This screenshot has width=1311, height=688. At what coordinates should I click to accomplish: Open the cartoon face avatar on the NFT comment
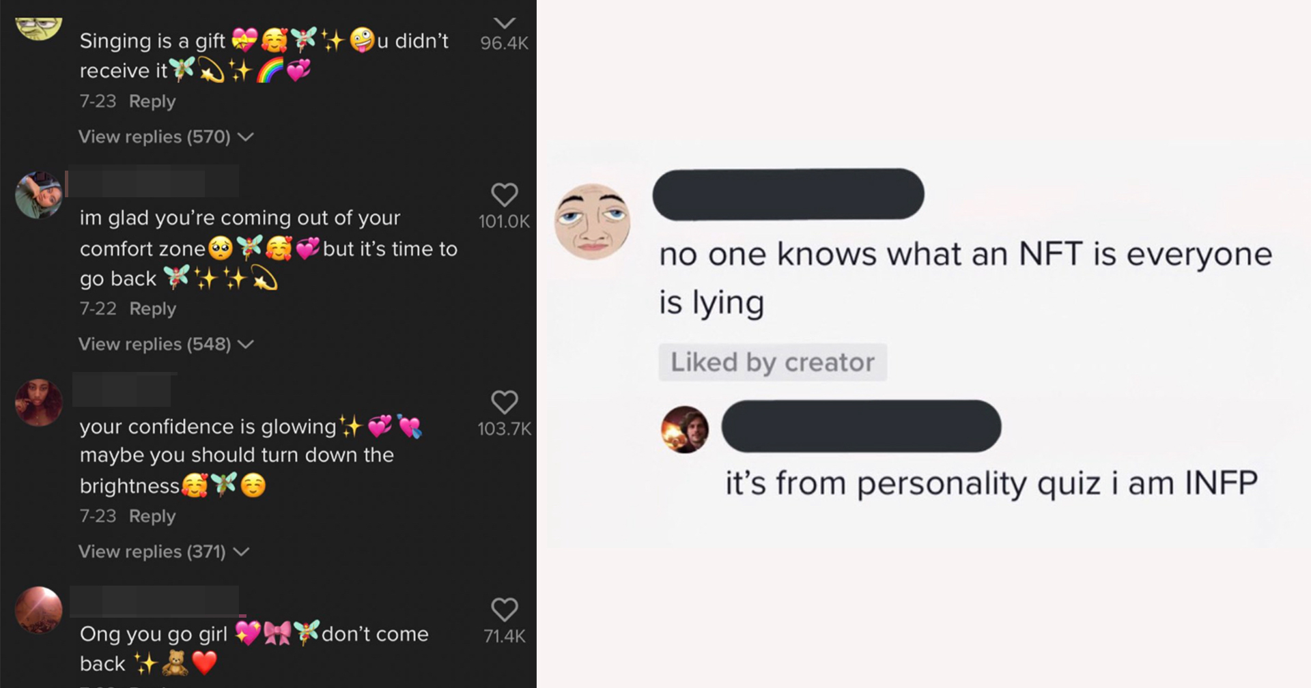[592, 221]
